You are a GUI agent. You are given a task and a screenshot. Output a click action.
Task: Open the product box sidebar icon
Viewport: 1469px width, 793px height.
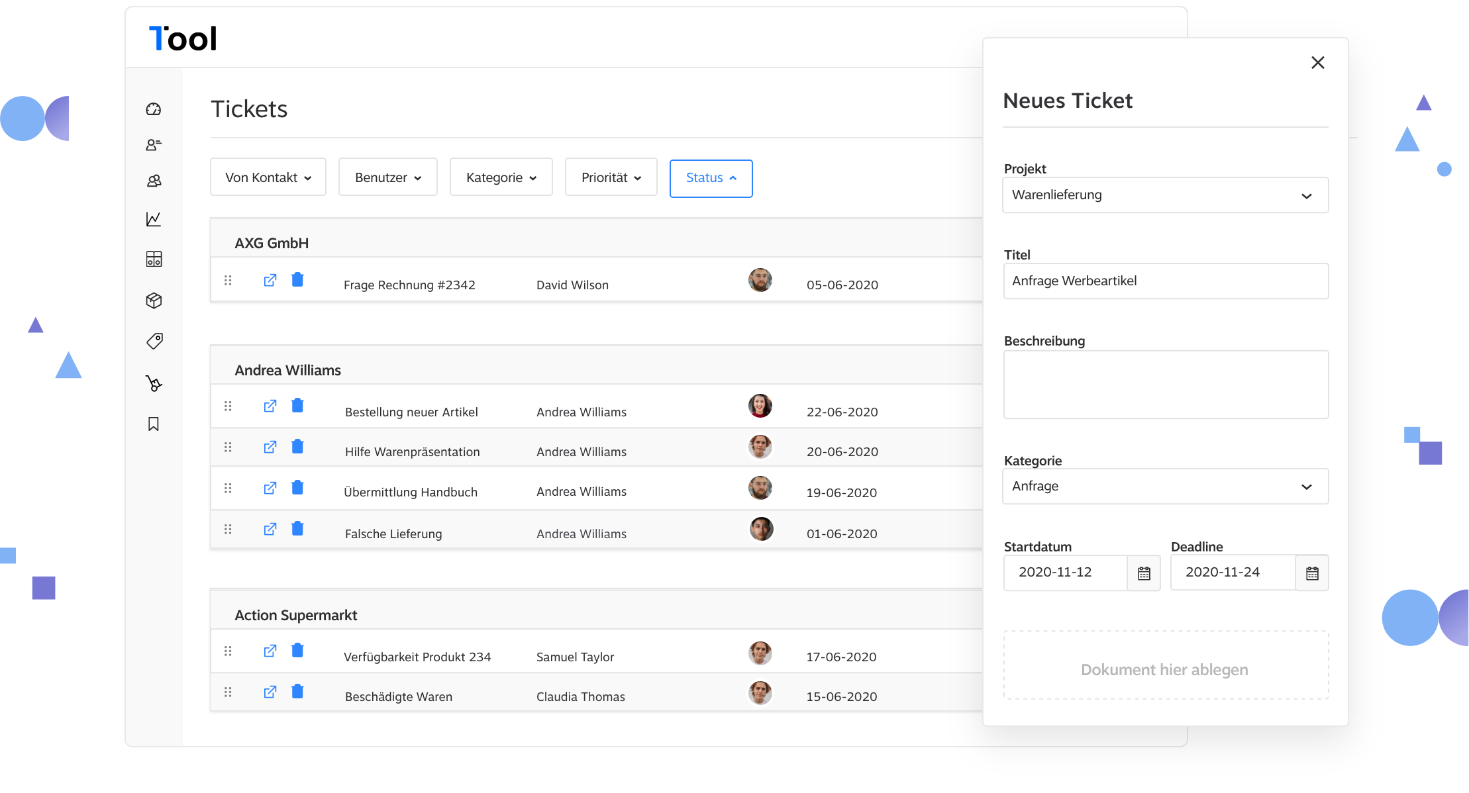pyautogui.click(x=154, y=301)
